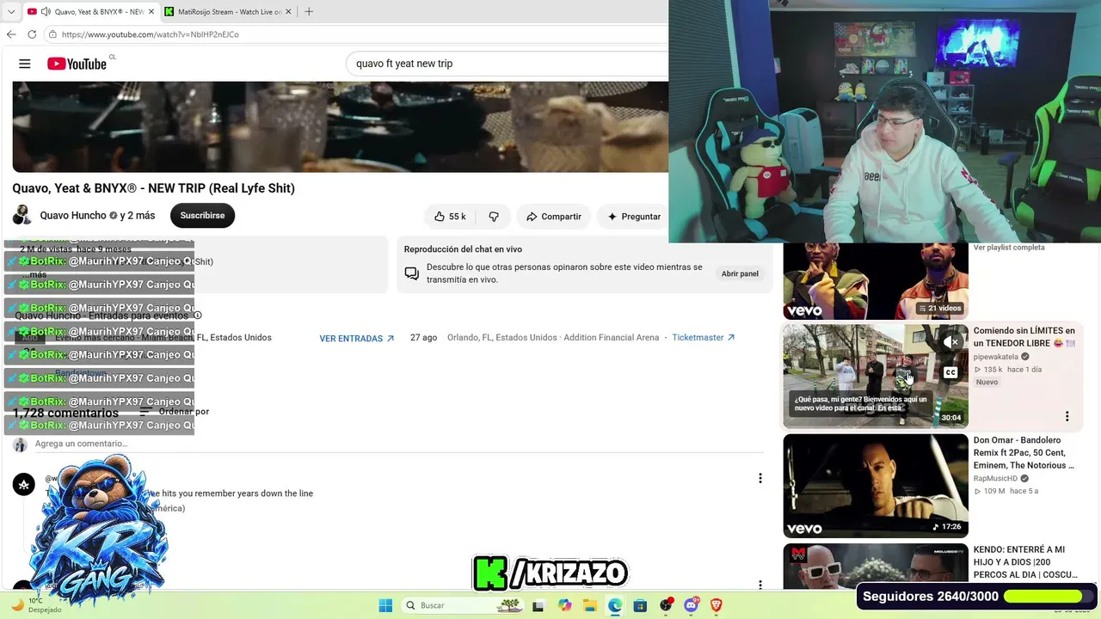Open the first commenter's avatar
Screen dimensions: 1101x619
tap(24, 485)
